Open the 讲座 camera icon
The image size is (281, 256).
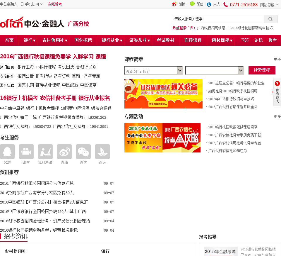tap(26, 152)
